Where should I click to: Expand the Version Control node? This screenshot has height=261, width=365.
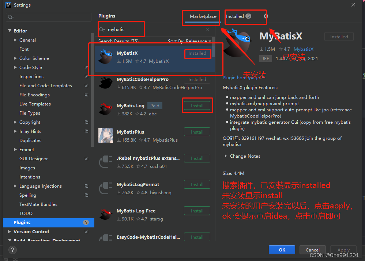(10, 231)
